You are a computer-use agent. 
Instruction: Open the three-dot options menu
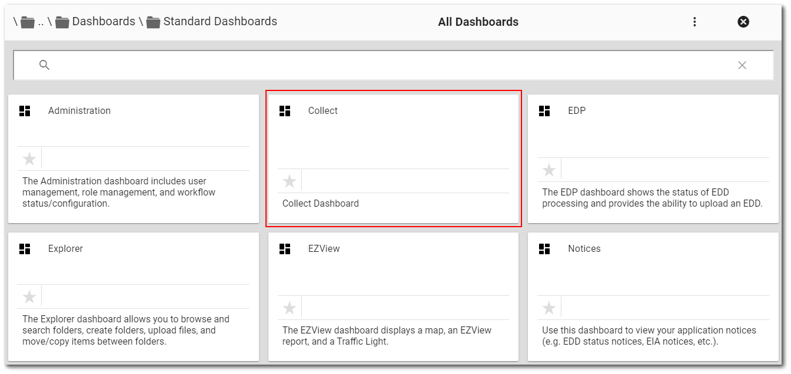pyautogui.click(x=695, y=21)
